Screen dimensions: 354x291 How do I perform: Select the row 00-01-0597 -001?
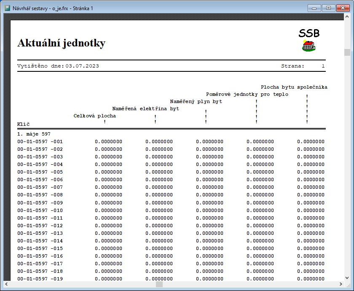pyautogui.click(x=40, y=141)
